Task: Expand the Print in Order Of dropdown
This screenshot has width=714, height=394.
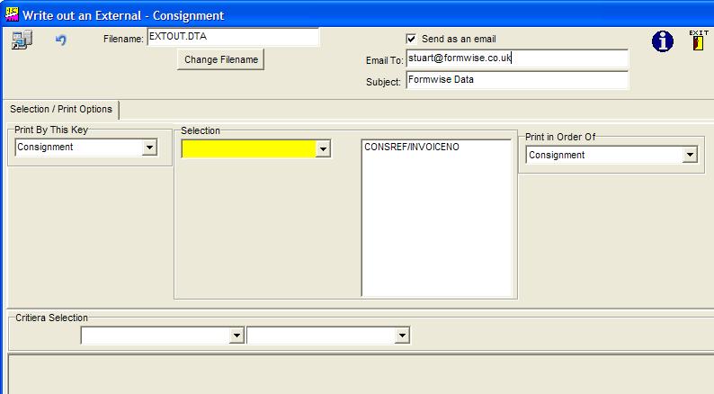Action: pyautogui.click(x=690, y=156)
